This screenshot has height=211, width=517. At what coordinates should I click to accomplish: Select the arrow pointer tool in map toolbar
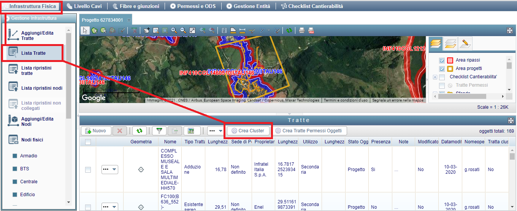[85, 30]
